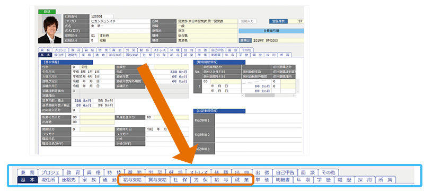The width and height of the screenshot is (424, 191).
Task: Click the 社員番号 field showing 120001
Action: tap(102, 16)
